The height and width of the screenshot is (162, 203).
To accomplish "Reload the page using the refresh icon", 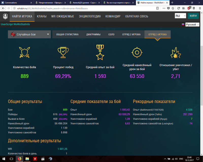I will pyautogui.click(x=179, y=8).
